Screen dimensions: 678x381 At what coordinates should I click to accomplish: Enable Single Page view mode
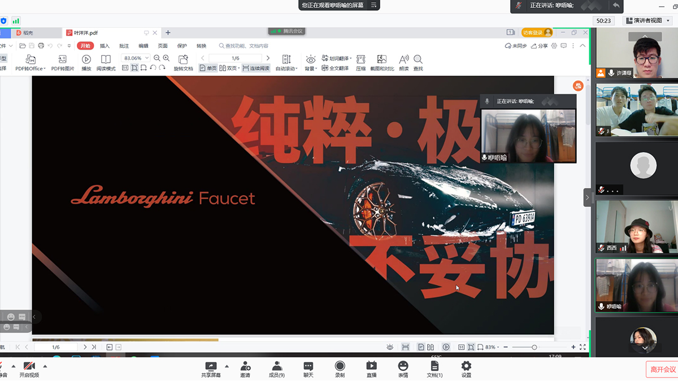208,68
